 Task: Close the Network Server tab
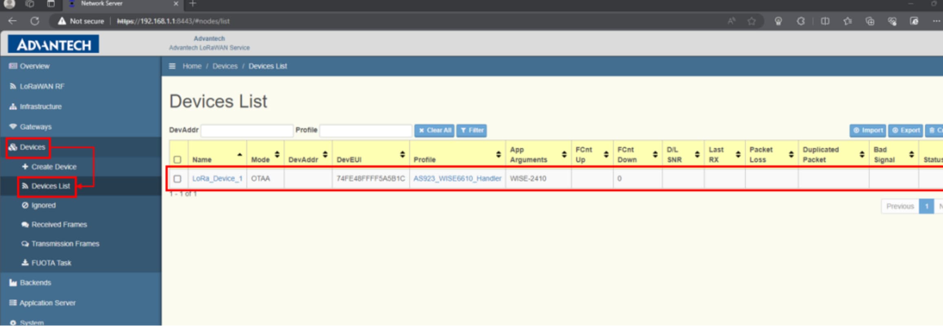(176, 4)
